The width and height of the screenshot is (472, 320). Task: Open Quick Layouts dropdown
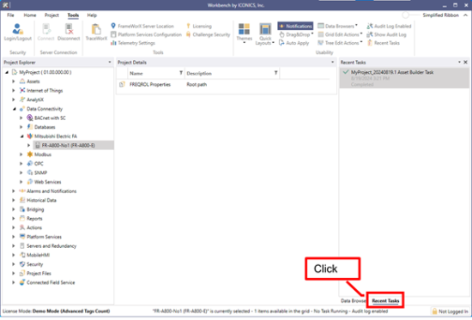[x=265, y=34]
